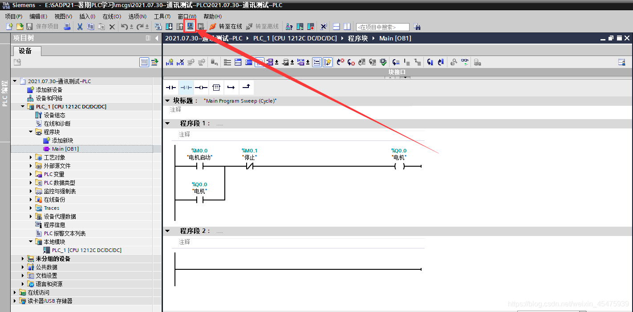Viewport: 633px width, 312px height.
Task: Open the redo history dropdown arrow
Action: [147, 27]
